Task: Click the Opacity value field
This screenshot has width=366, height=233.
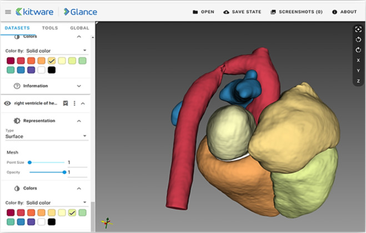Action: (77, 173)
